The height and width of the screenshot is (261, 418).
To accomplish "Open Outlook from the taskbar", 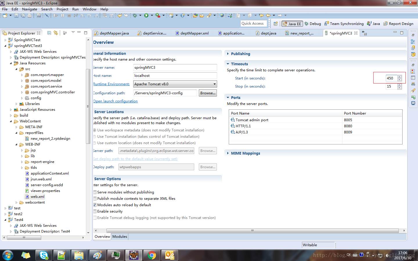I will pyautogui.click(x=170, y=255).
